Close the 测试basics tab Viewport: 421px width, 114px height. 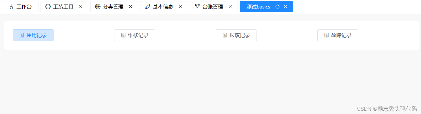click(285, 7)
